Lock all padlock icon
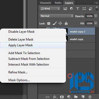 66,23
